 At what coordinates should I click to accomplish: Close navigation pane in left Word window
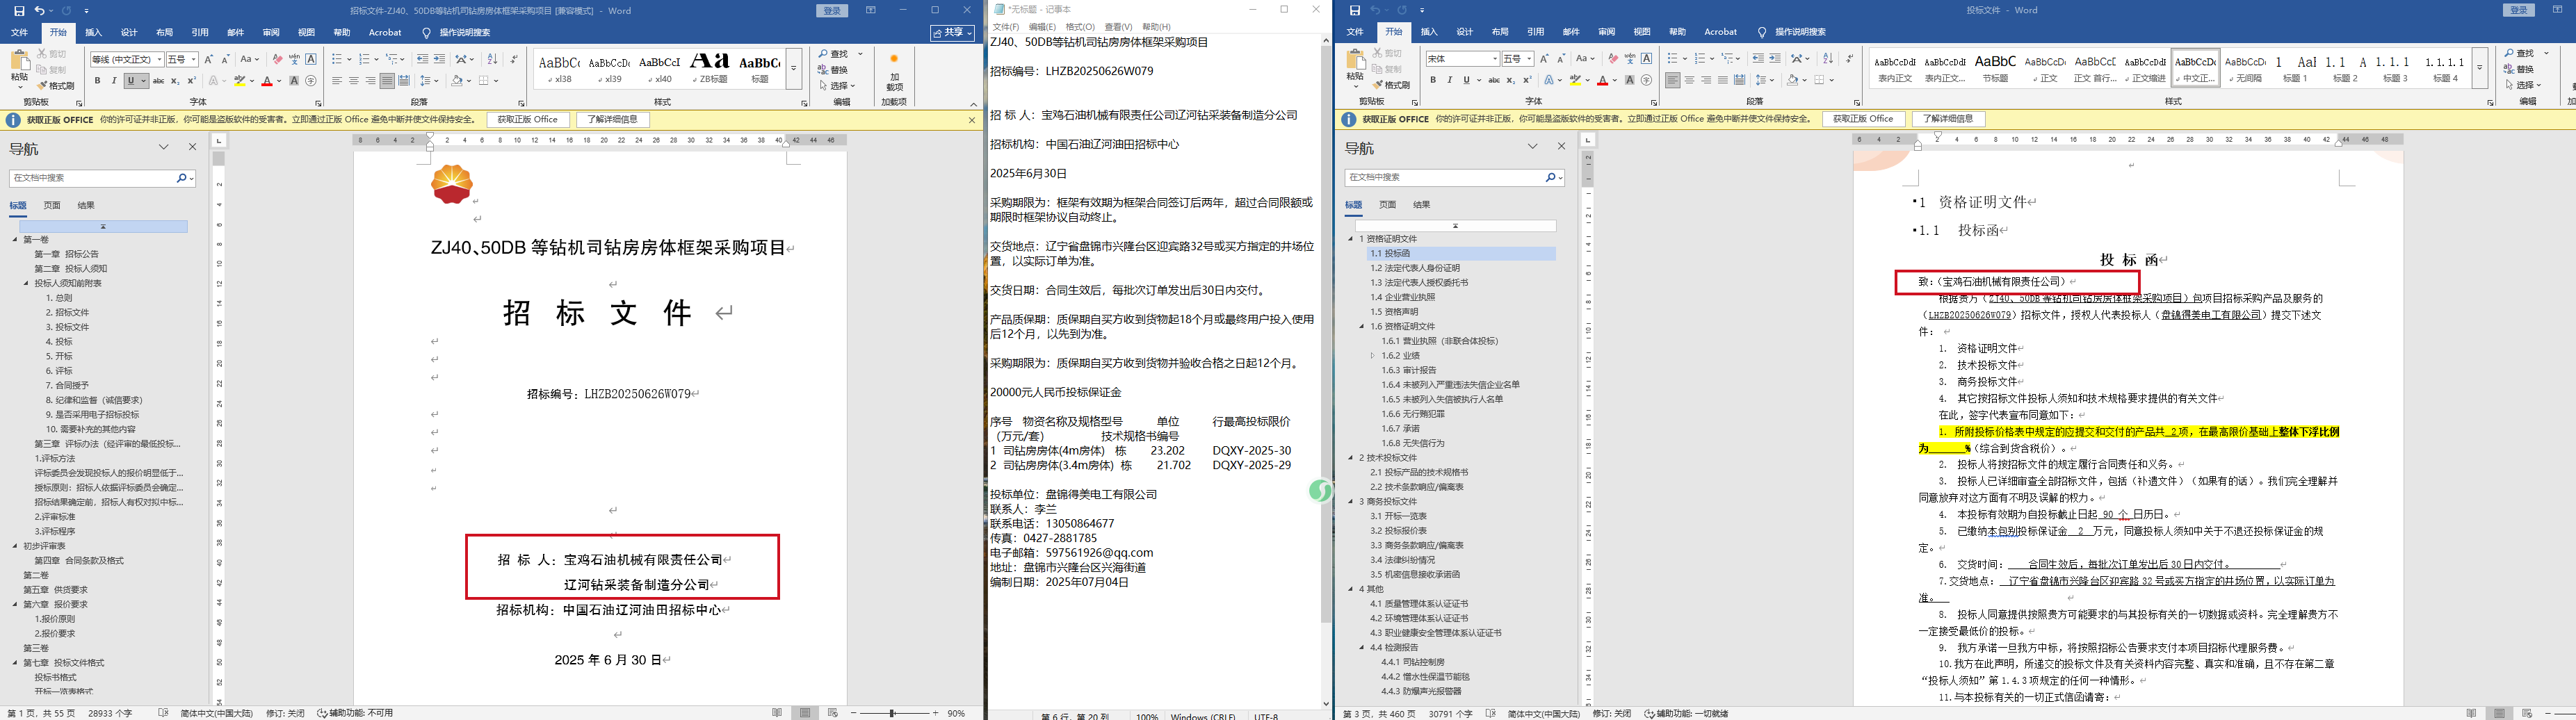click(x=193, y=147)
